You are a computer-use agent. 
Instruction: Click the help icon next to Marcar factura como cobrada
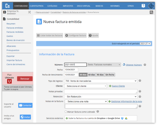[x=98, y=111]
